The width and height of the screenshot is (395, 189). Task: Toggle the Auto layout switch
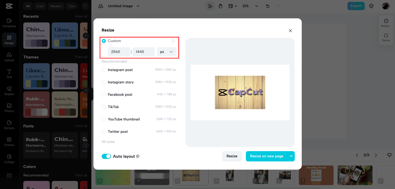(x=106, y=156)
